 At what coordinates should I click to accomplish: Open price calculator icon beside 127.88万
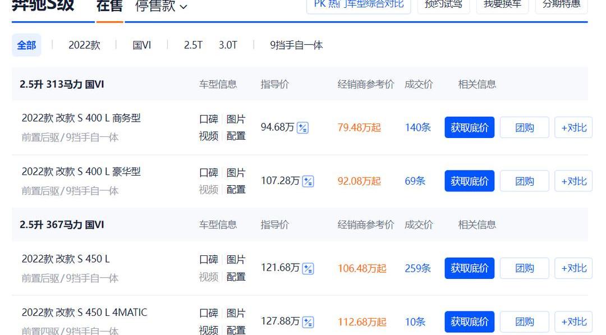click(307, 322)
